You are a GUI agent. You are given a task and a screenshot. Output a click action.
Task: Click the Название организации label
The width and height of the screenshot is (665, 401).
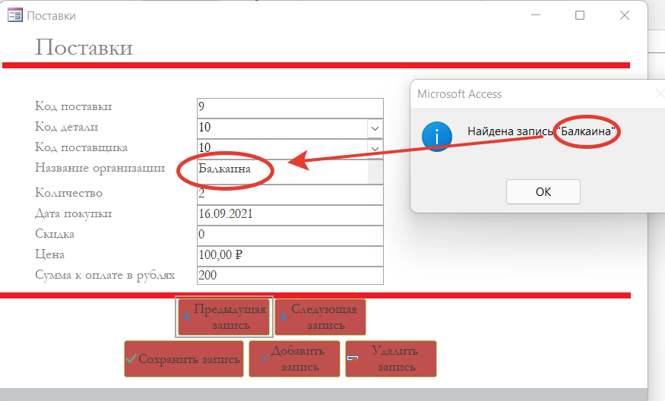coord(100,169)
